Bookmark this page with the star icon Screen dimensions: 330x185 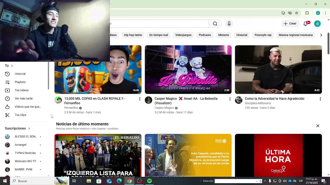pyautogui.click(x=296, y=13)
